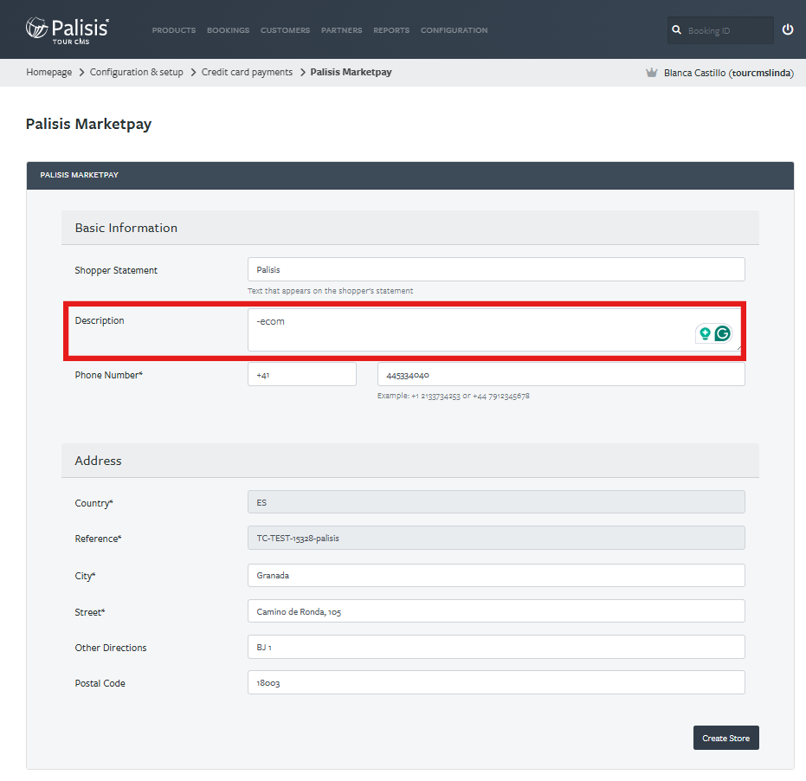Click the Address section heading
Screen dimensions: 806x781
point(98,461)
